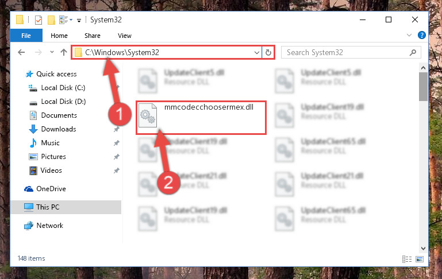Open the Share ribbon tab
This screenshot has height=279, width=442.
[x=93, y=36]
